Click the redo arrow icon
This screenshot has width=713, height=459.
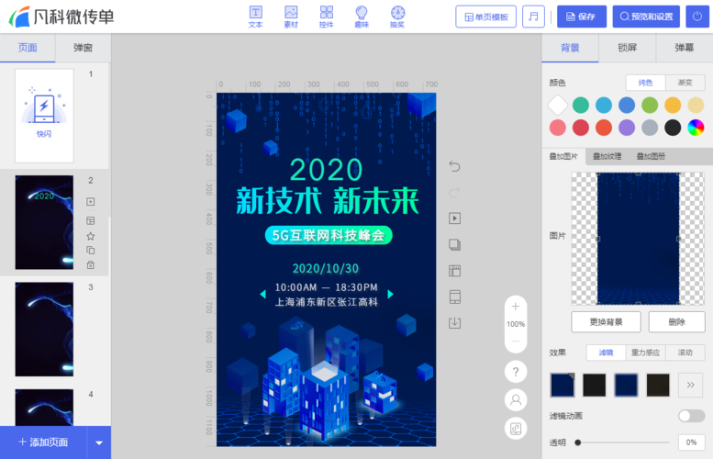(454, 193)
